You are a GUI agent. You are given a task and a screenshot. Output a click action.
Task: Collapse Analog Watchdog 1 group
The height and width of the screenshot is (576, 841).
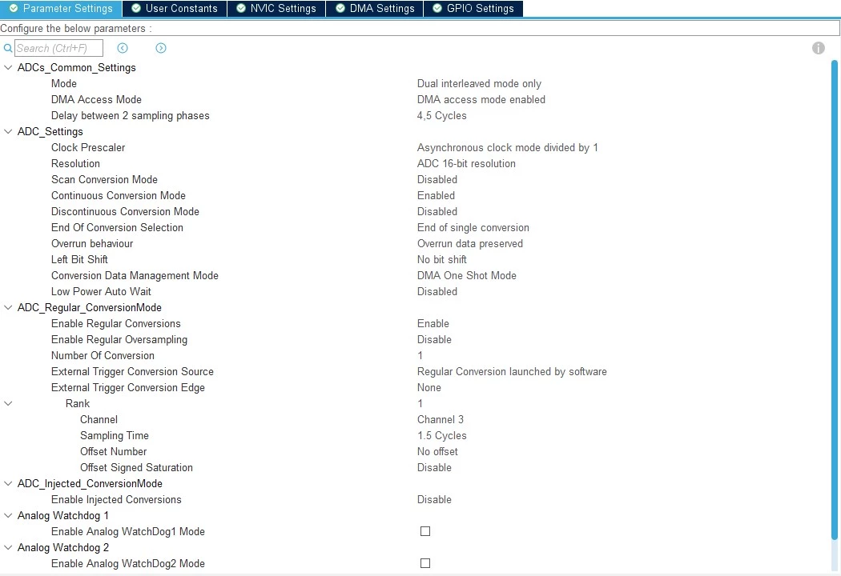click(8, 515)
